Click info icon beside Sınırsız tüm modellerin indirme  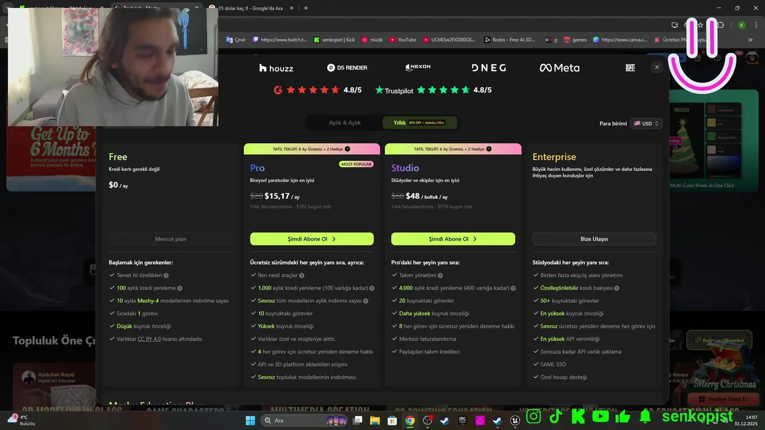tap(366, 301)
